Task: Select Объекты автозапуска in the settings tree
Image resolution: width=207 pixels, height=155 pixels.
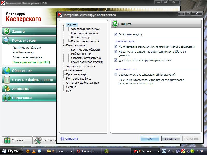Action: [86, 58]
